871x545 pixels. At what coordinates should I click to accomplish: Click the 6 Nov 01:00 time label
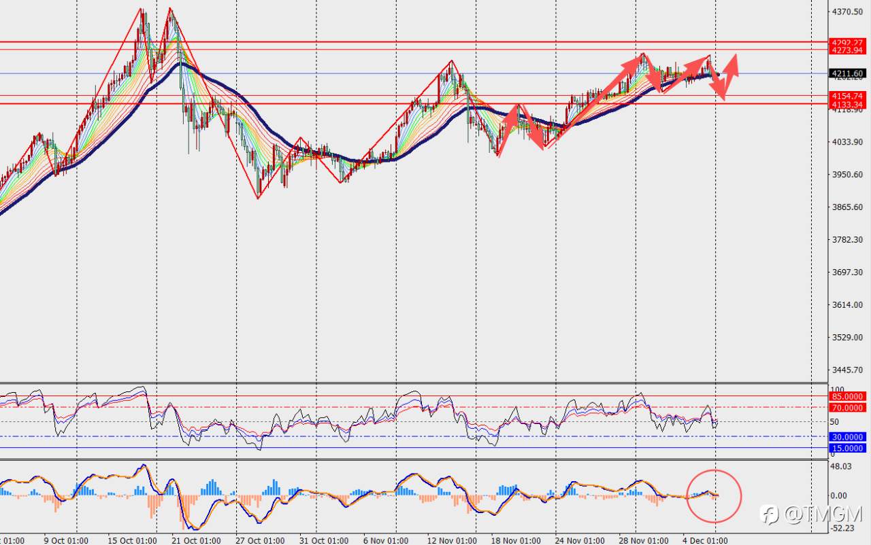point(385,541)
